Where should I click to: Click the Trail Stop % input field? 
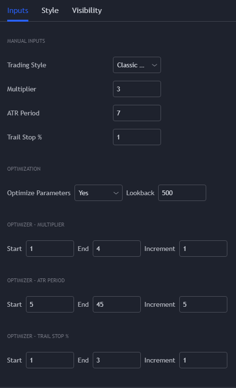click(x=137, y=137)
